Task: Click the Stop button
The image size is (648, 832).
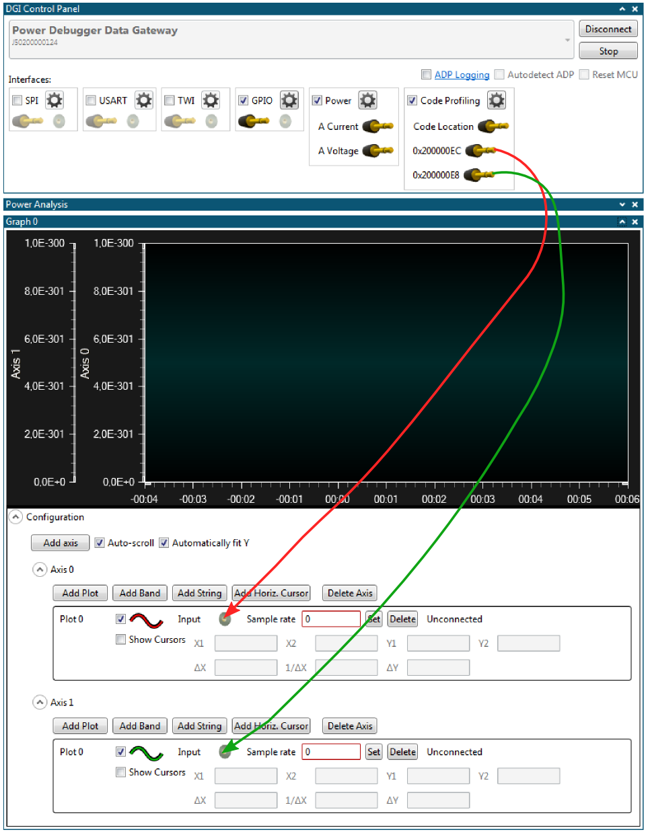Action: click(x=608, y=51)
